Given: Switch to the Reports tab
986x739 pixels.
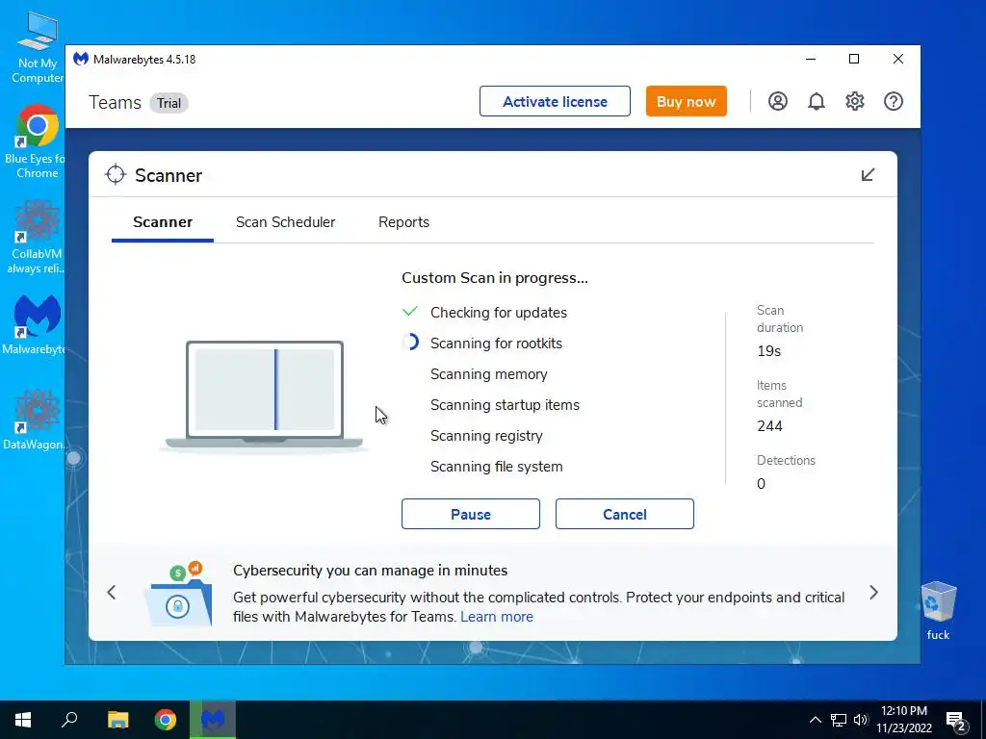Looking at the screenshot, I should 403,222.
